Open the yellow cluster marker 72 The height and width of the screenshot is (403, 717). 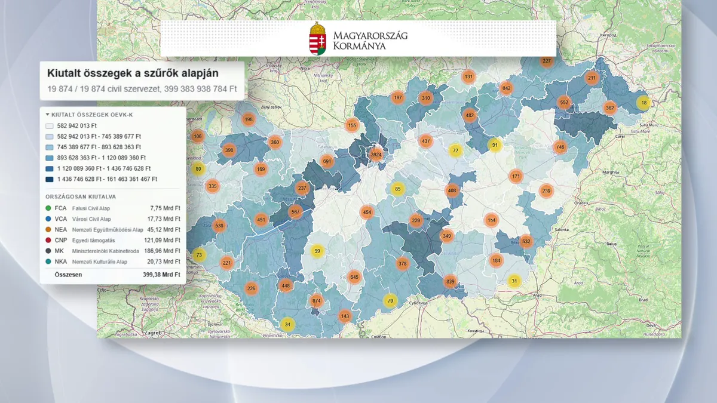(455, 150)
